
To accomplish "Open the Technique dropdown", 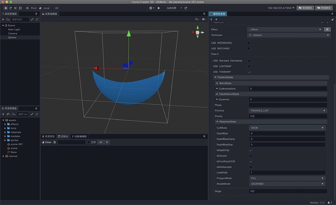I will [287, 35].
